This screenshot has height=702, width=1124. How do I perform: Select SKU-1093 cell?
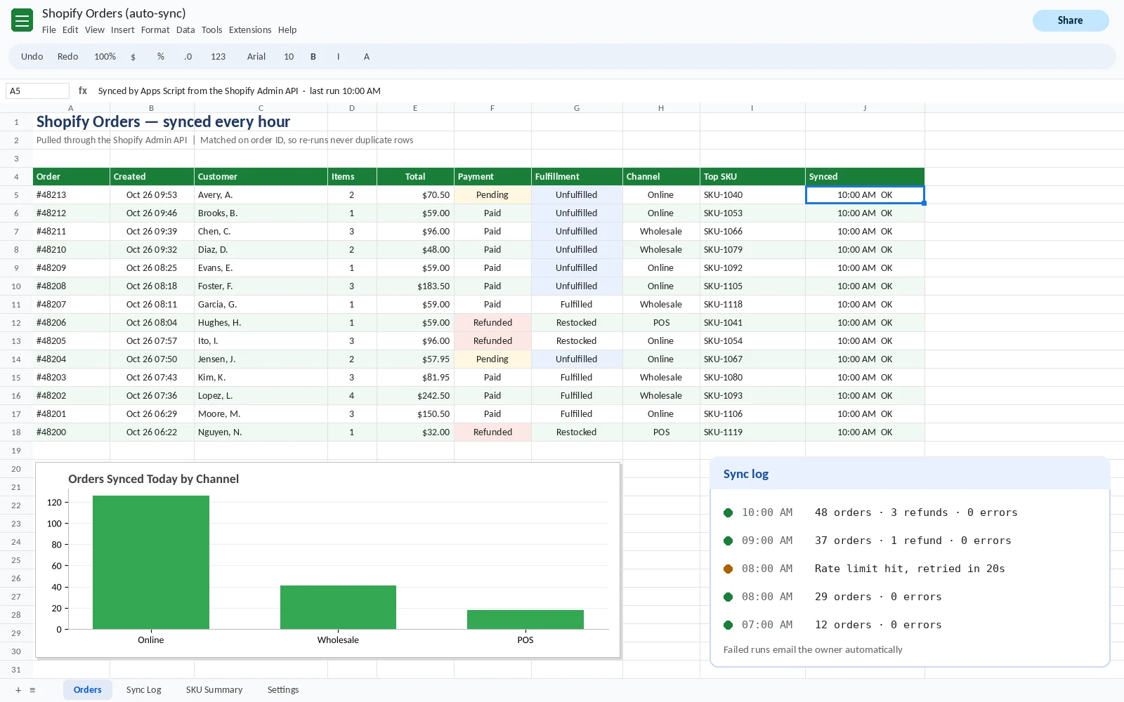coord(752,396)
